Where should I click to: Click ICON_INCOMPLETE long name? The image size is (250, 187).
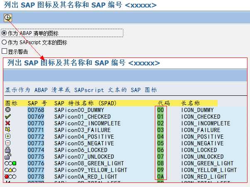(206, 123)
